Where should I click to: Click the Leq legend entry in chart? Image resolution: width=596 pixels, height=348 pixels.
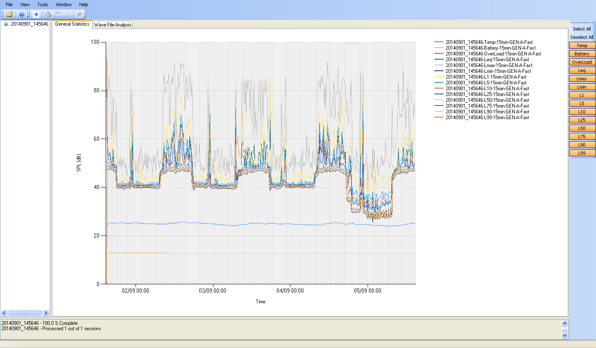(x=487, y=60)
